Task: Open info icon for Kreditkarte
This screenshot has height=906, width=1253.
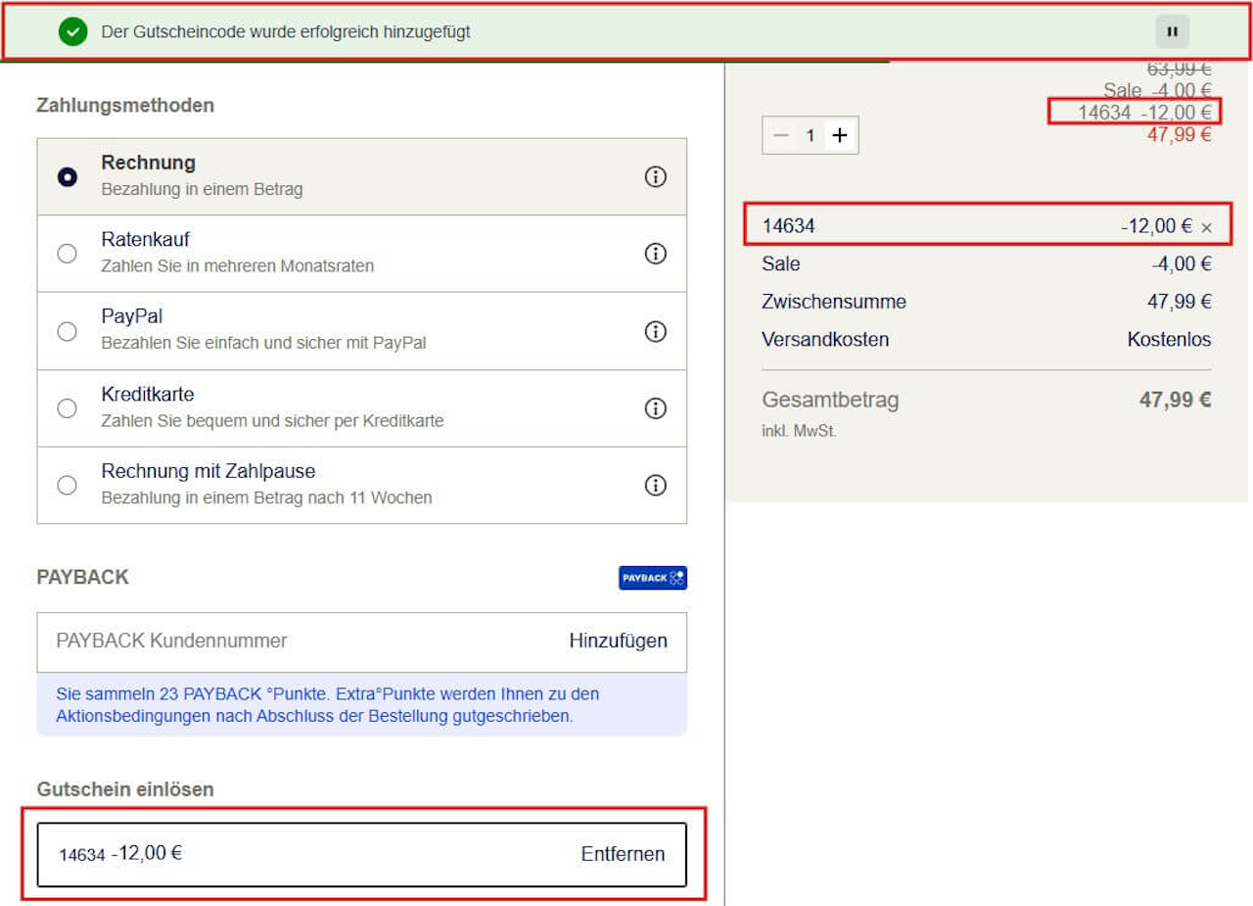Action: [x=655, y=408]
